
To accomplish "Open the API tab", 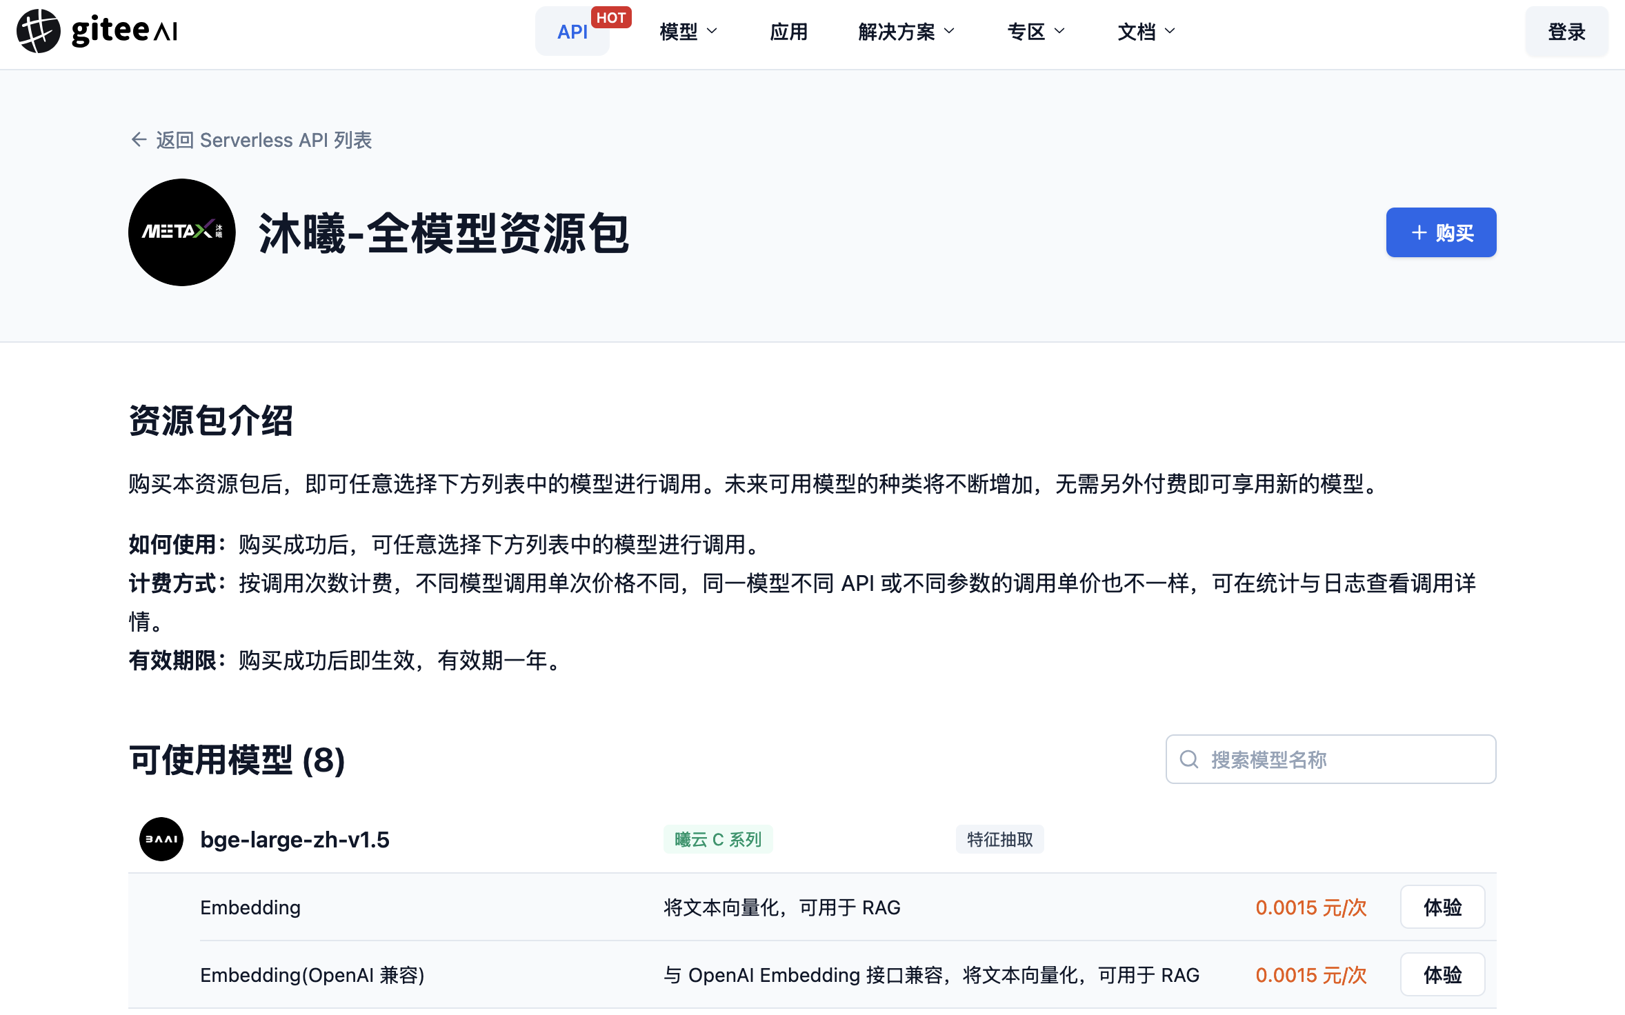I will 572,32.
